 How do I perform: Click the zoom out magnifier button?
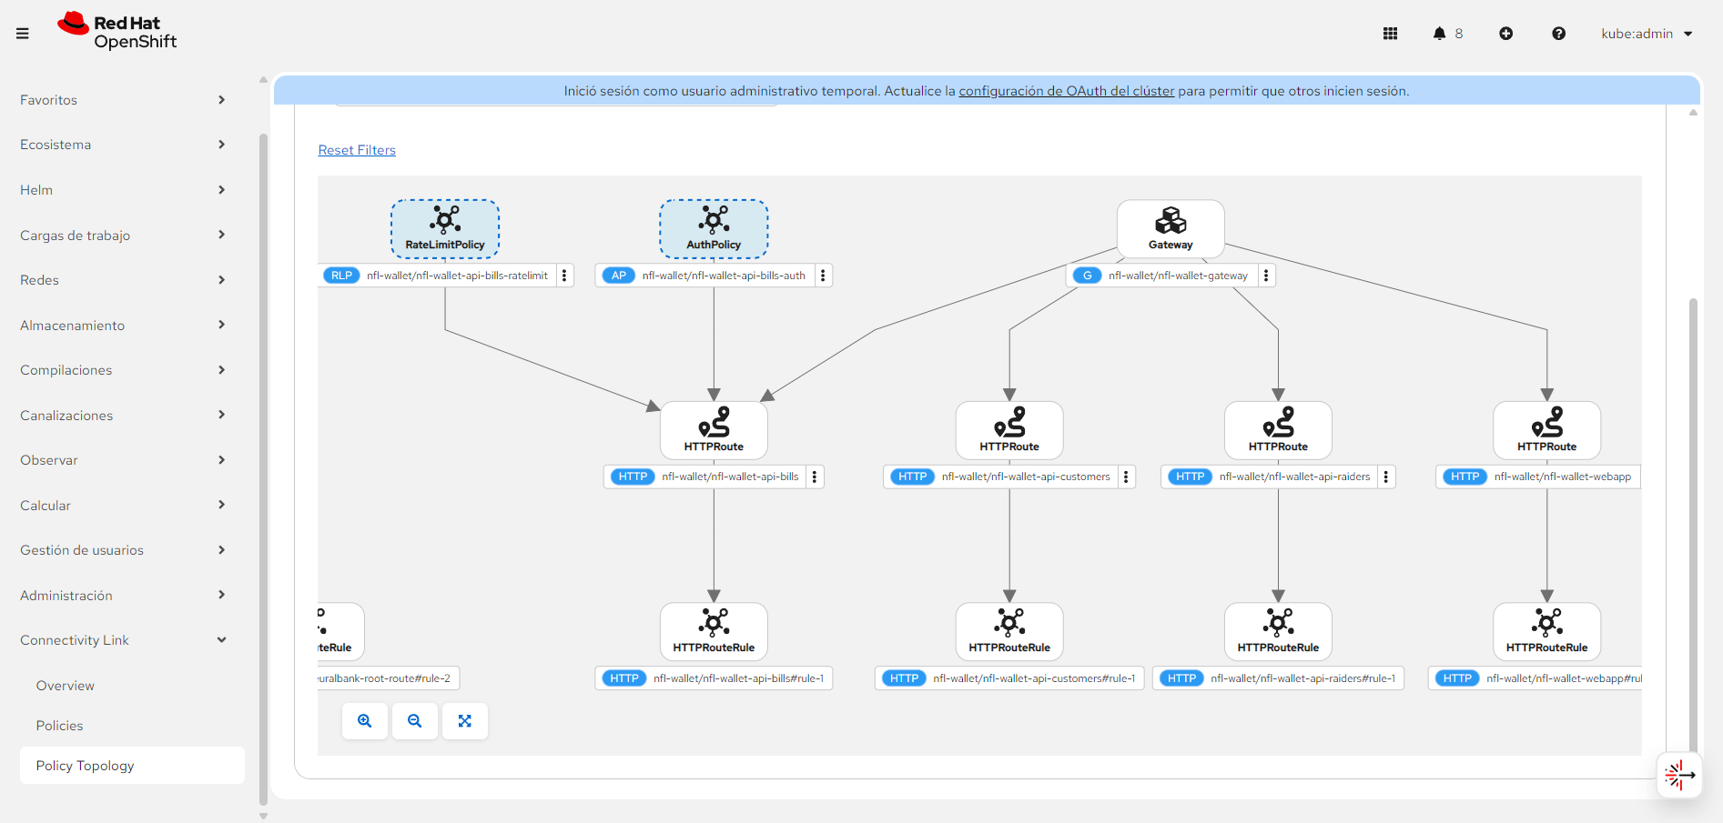(415, 721)
